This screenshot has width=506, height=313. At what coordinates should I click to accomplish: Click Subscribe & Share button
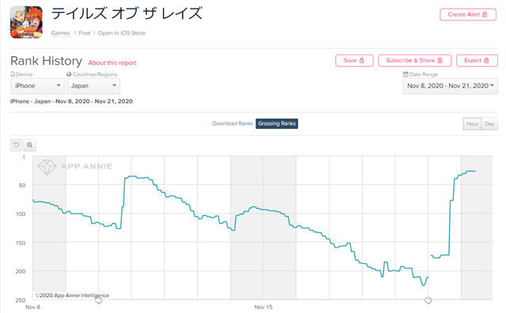[414, 60]
